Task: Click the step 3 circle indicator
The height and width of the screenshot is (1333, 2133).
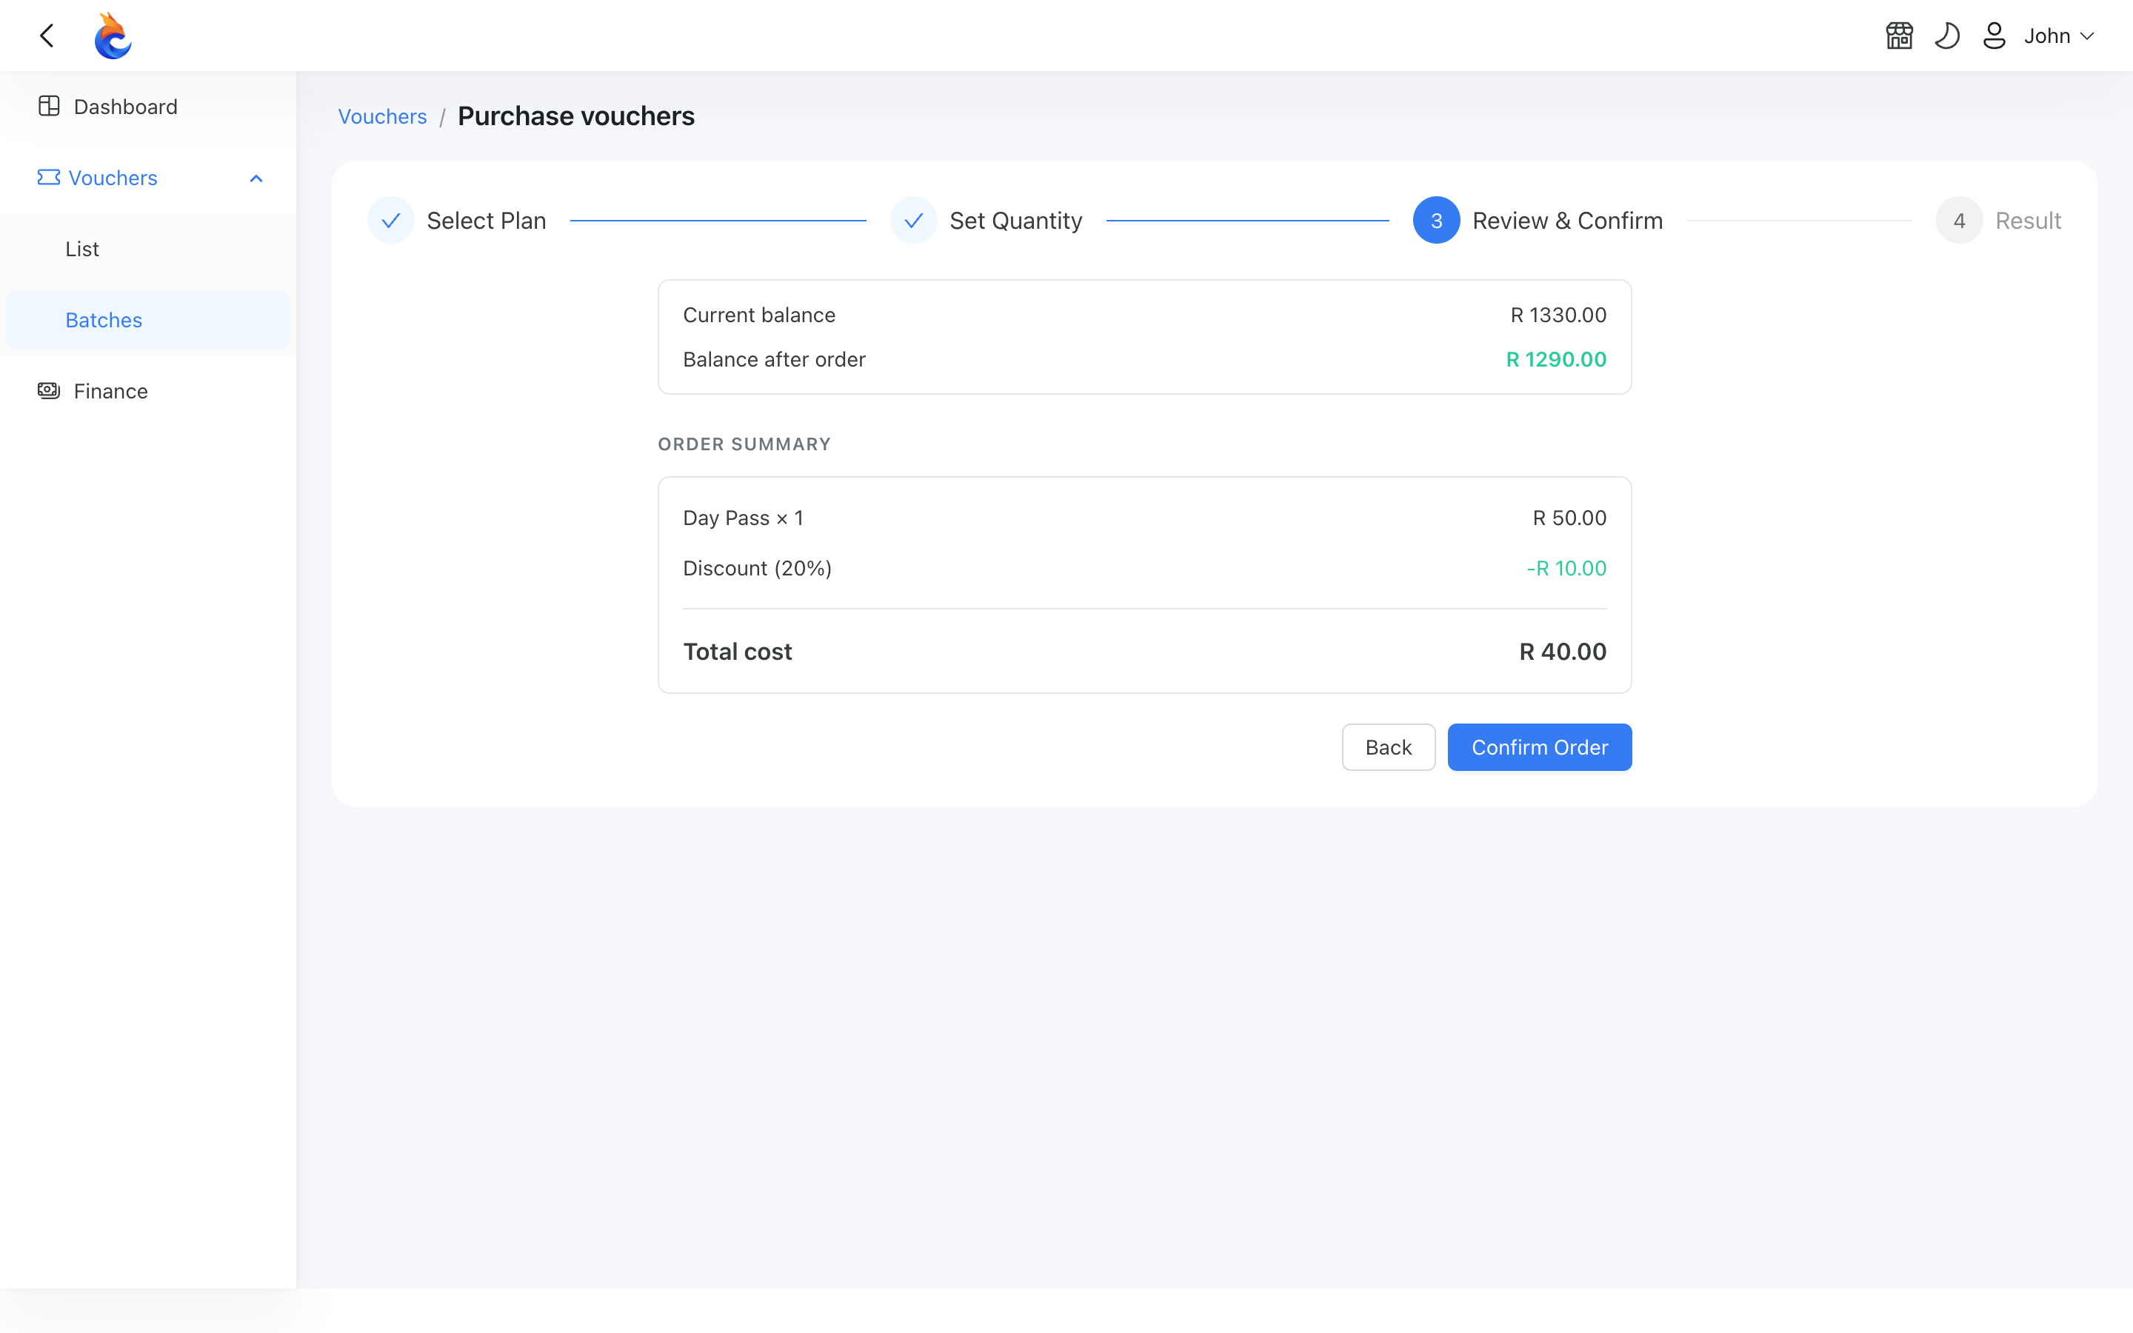Action: [1437, 221]
